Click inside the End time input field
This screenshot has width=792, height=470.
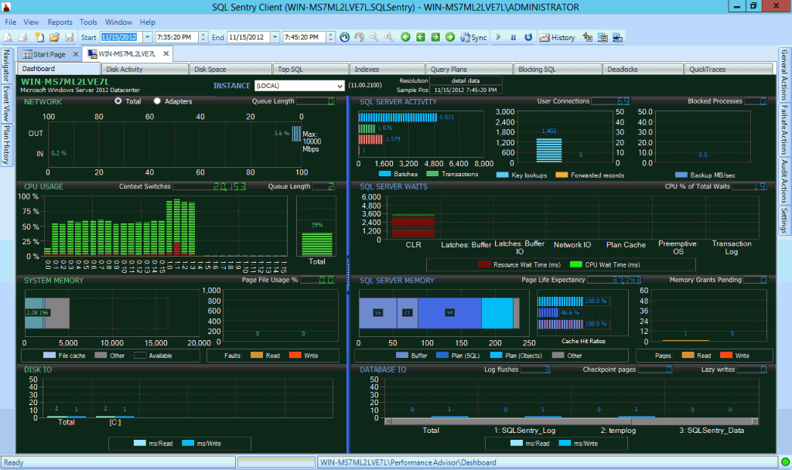click(302, 36)
